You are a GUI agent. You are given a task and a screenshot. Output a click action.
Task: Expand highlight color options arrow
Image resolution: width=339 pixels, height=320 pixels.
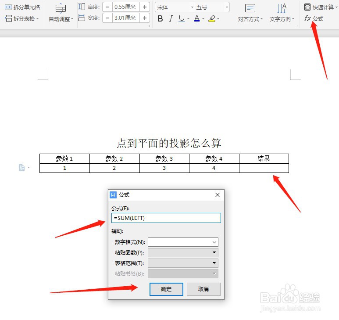(218, 19)
